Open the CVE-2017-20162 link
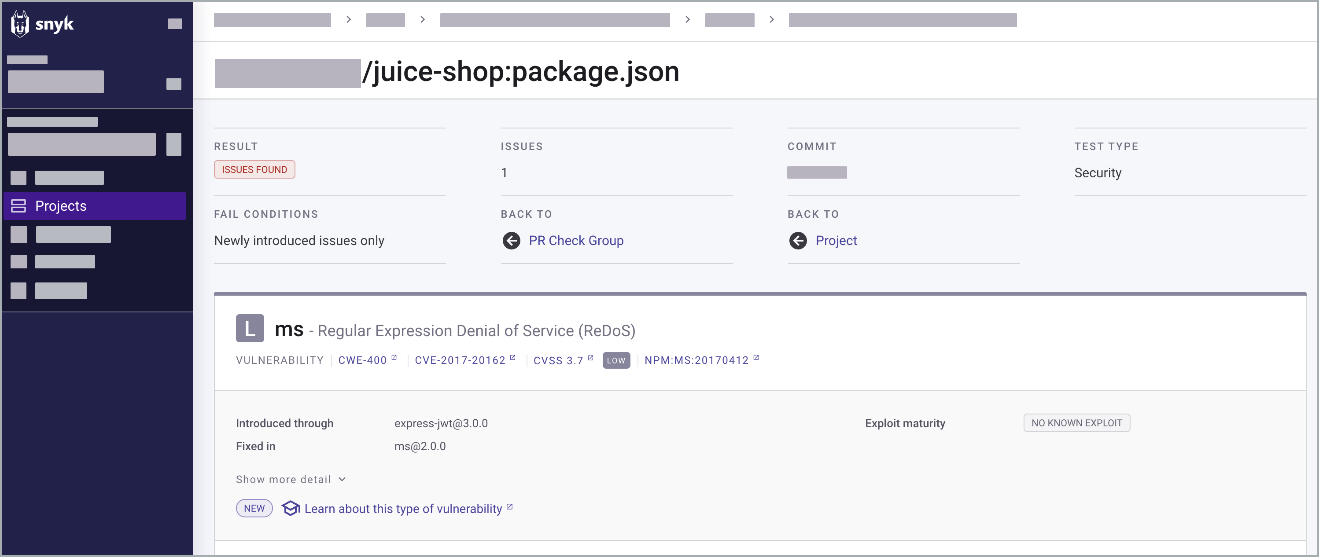1319x557 pixels. click(x=460, y=360)
